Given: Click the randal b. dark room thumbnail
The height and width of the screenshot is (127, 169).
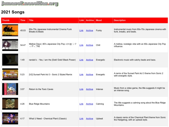Looking at the screenshot, I should (x=10, y=60).
